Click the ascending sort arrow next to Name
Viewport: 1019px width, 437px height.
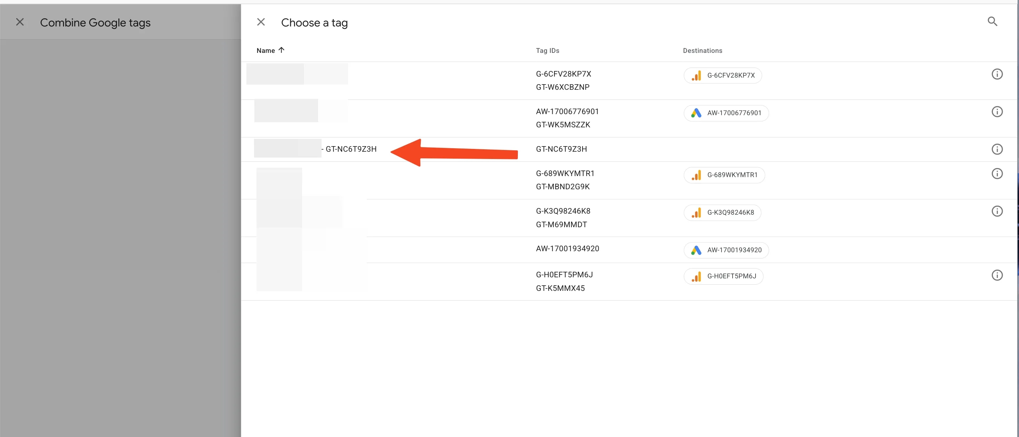[x=281, y=50]
